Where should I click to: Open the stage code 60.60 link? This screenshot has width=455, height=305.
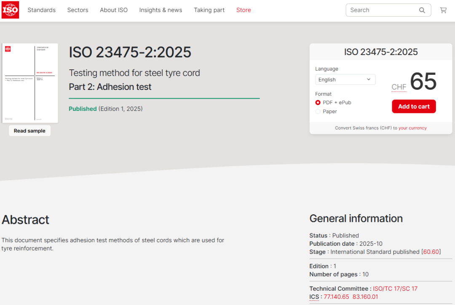(x=431, y=252)
